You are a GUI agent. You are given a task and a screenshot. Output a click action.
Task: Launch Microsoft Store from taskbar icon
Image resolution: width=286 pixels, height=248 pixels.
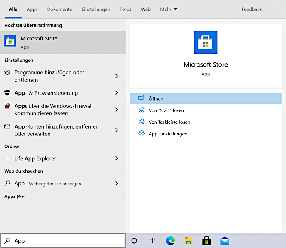tap(206, 241)
